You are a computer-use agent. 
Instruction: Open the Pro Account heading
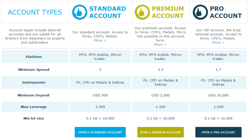(x=226, y=12)
